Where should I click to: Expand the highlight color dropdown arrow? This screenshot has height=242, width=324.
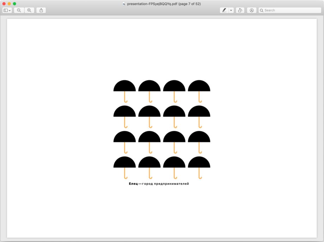pyautogui.click(x=231, y=10)
